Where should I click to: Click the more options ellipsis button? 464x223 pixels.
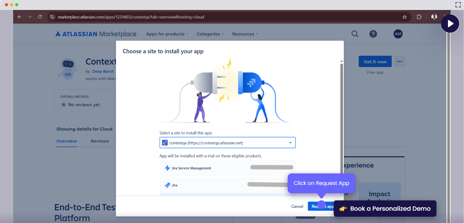click(x=399, y=62)
